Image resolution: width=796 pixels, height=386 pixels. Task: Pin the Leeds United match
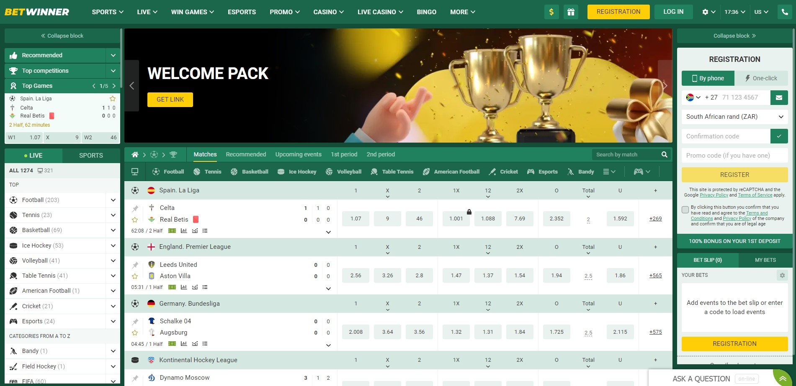tap(135, 265)
